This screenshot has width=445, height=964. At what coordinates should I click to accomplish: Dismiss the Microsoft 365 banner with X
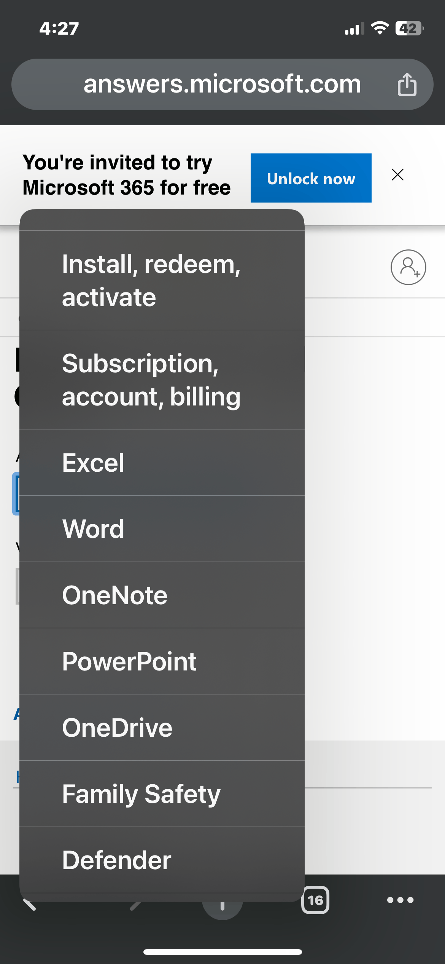[x=397, y=175]
